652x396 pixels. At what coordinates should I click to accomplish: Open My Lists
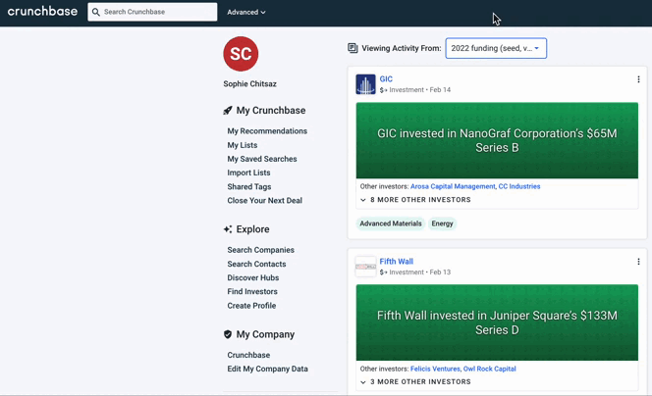[242, 145]
